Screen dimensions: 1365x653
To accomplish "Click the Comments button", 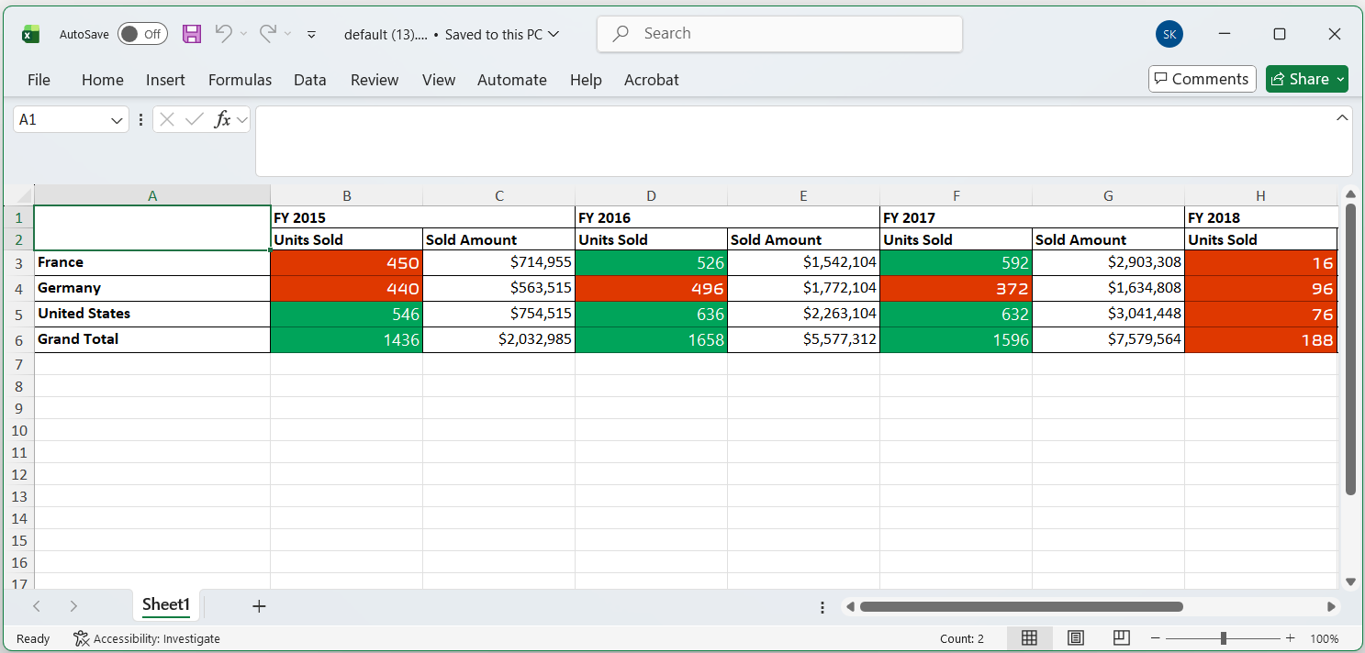I will point(1202,79).
